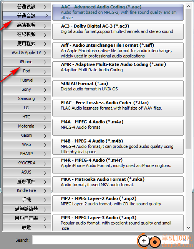Open the 遊戲硬件 category

click(27, 181)
